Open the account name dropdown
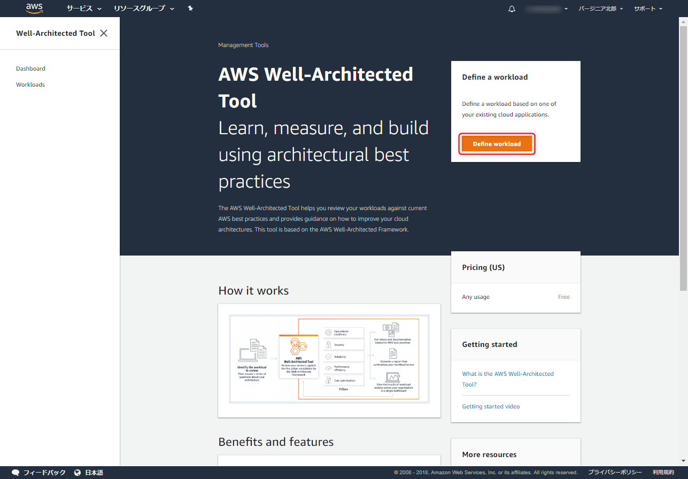 point(546,9)
